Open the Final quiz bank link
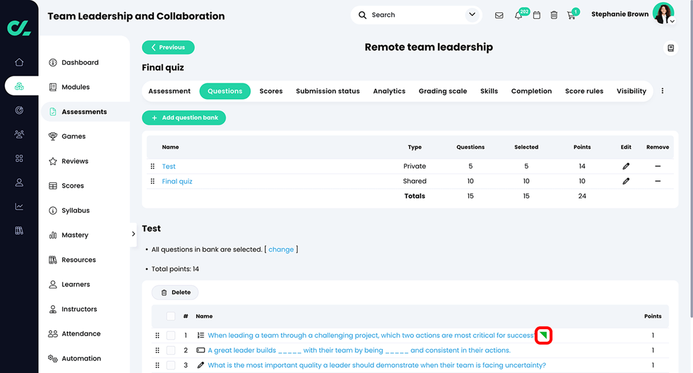This screenshot has width=693, height=373. (177, 180)
